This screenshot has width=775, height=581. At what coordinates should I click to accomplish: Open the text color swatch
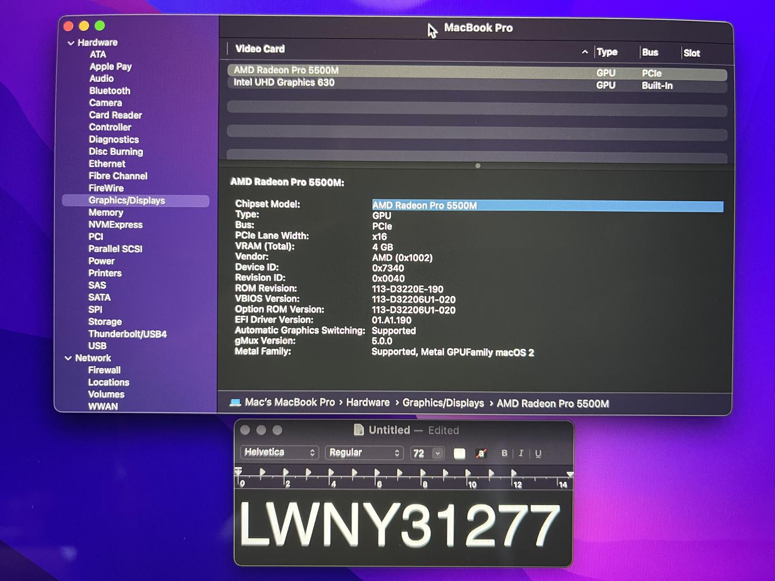pos(459,454)
